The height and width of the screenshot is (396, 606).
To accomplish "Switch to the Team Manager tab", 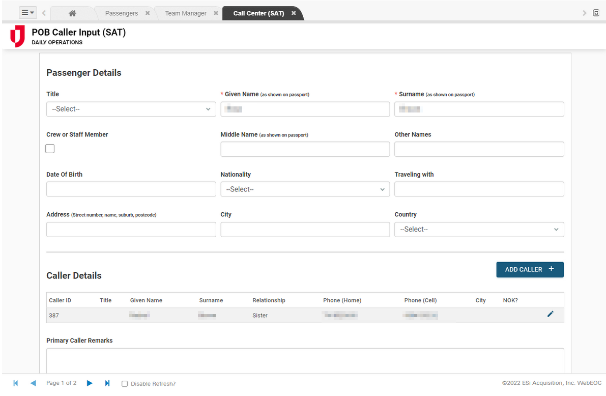I will (x=186, y=13).
